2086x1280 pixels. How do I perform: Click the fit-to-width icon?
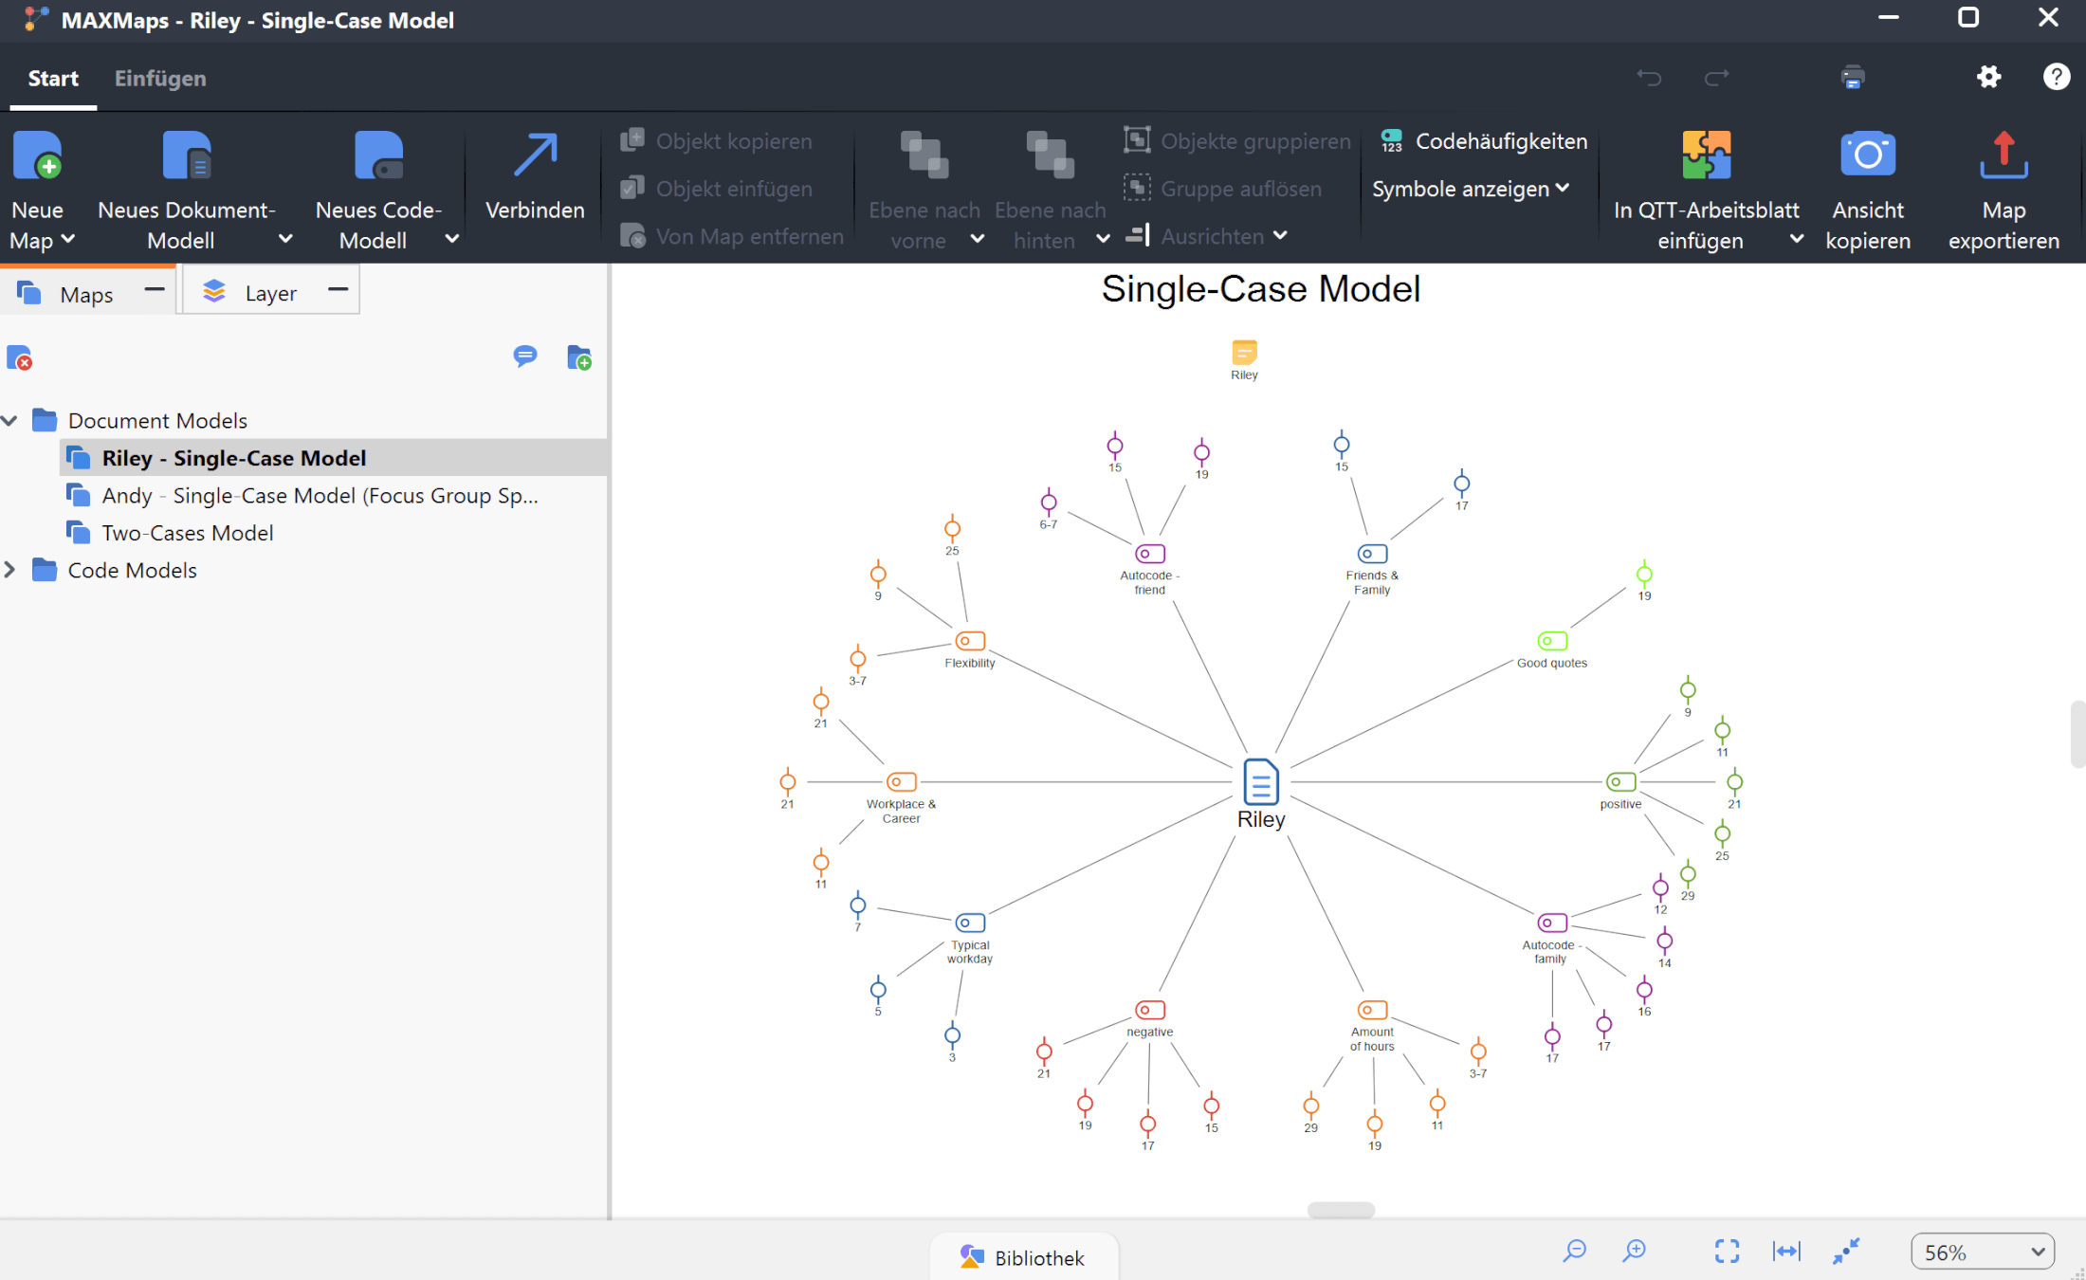pos(1786,1252)
